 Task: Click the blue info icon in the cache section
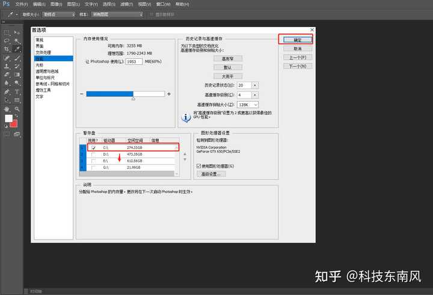point(186,118)
